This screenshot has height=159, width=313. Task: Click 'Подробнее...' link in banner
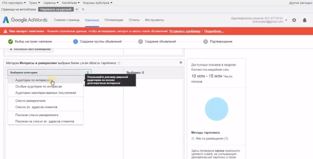click(214, 31)
